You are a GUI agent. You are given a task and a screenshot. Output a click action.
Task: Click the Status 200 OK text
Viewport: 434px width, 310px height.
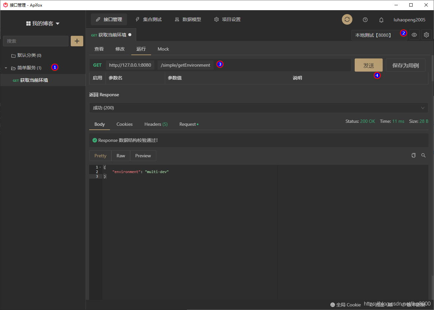click(x=360, y=121)
